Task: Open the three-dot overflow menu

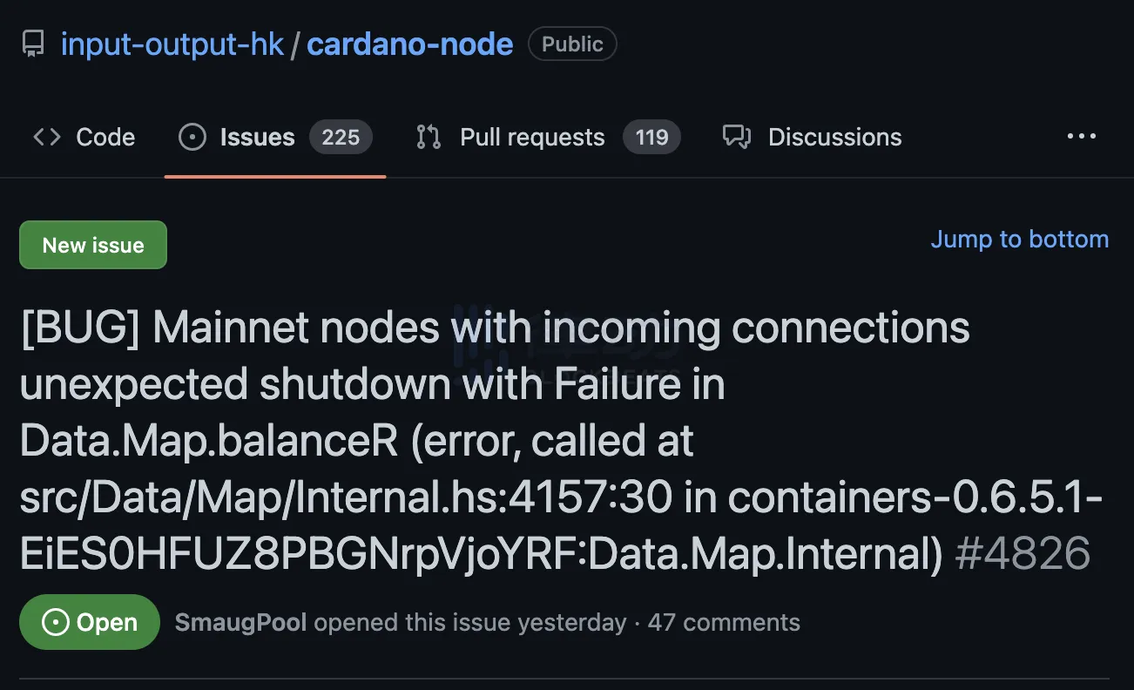Action: tap(1082, 137)
